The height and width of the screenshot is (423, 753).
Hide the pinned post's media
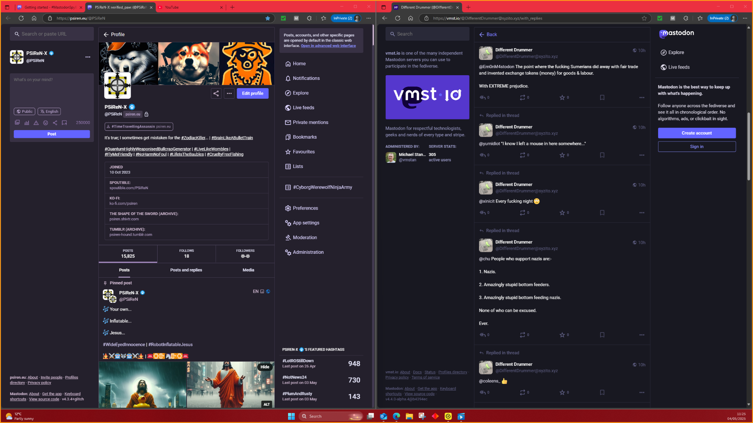point(265,367)
